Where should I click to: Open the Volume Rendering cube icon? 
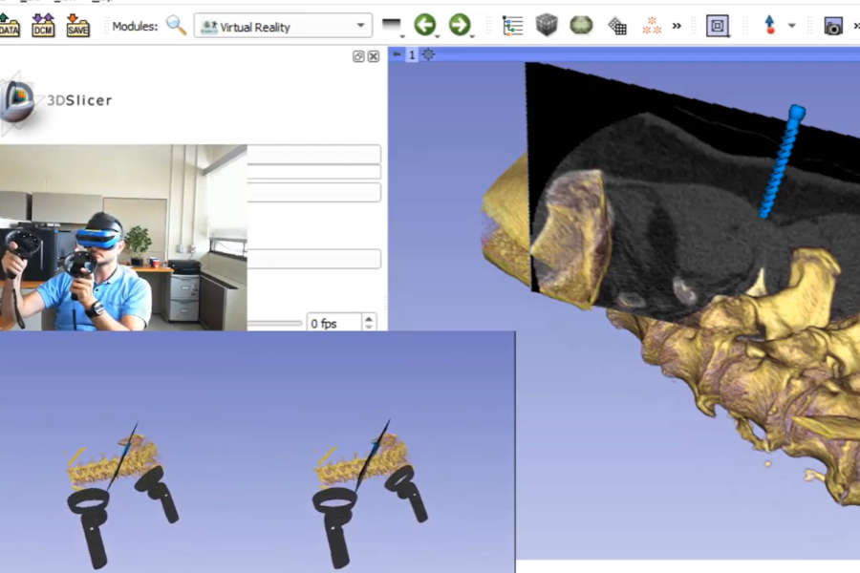click(x=547, y=25)
